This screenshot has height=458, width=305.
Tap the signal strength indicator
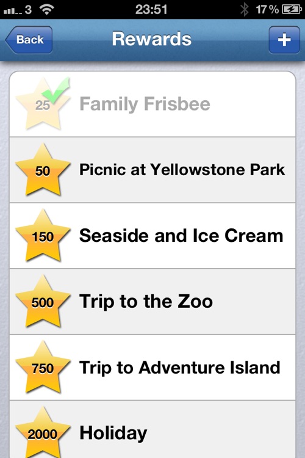tap(12, 11)
